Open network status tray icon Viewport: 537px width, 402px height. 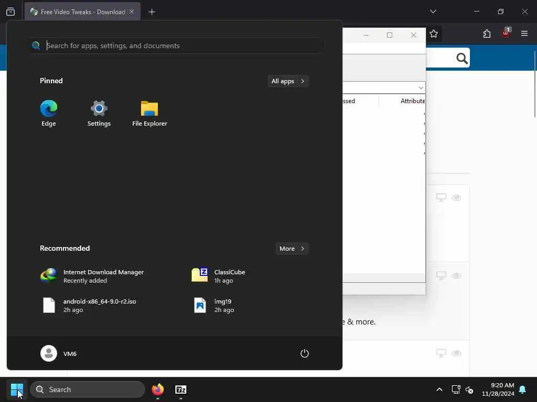(456, 389)
